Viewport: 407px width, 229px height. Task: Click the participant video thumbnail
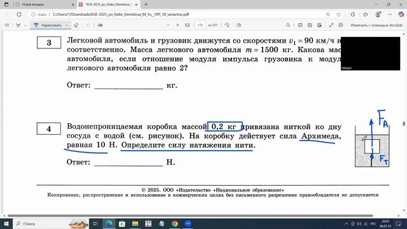click(x=370, y=53)
